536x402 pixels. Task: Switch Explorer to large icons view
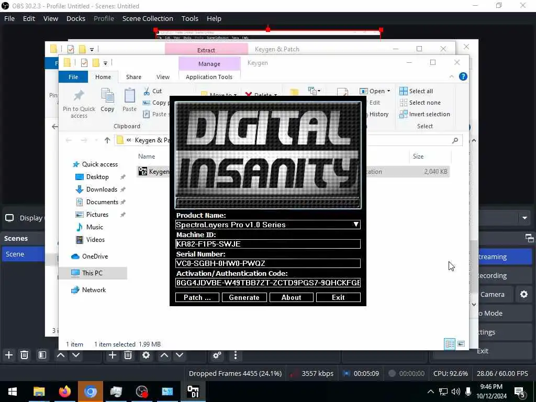461,343
